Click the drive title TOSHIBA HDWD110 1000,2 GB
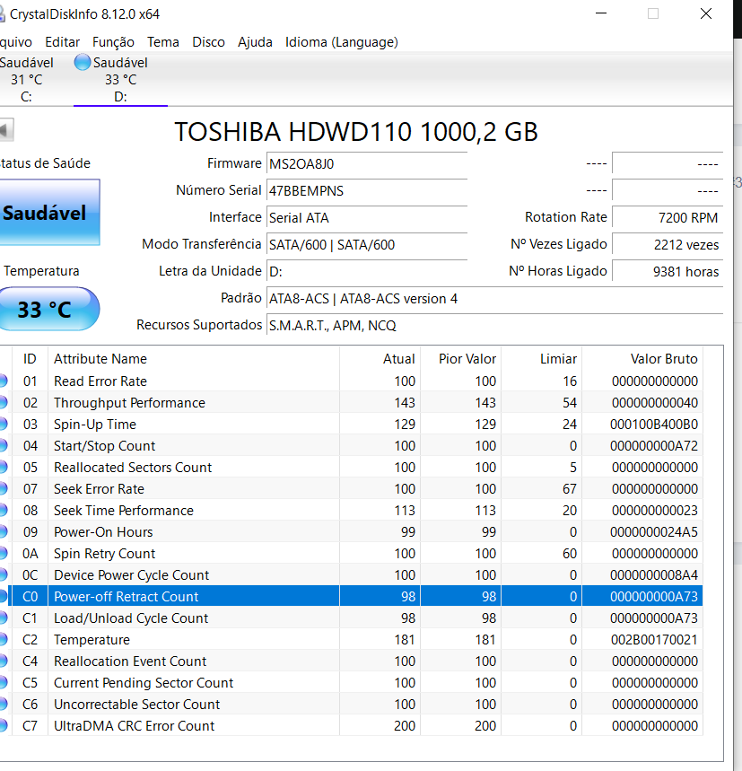 356,132
